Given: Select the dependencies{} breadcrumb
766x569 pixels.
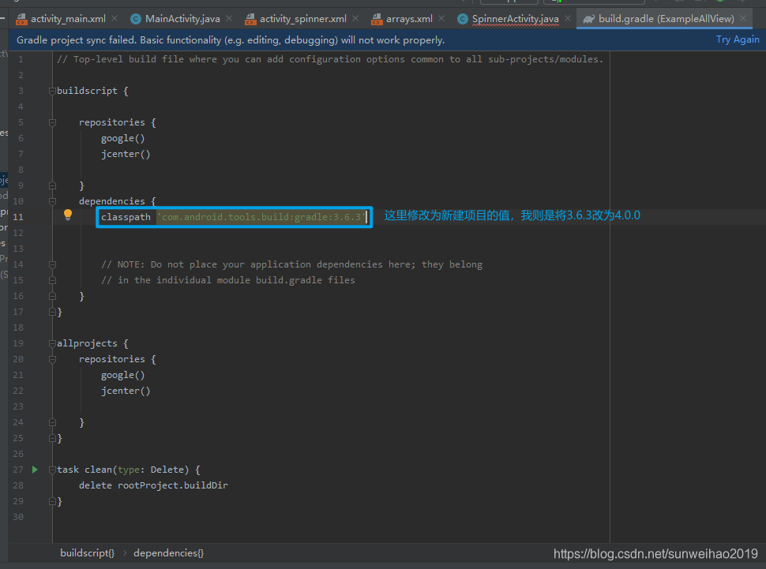Looking at the screenshot, I should click(x=168, y=553).
